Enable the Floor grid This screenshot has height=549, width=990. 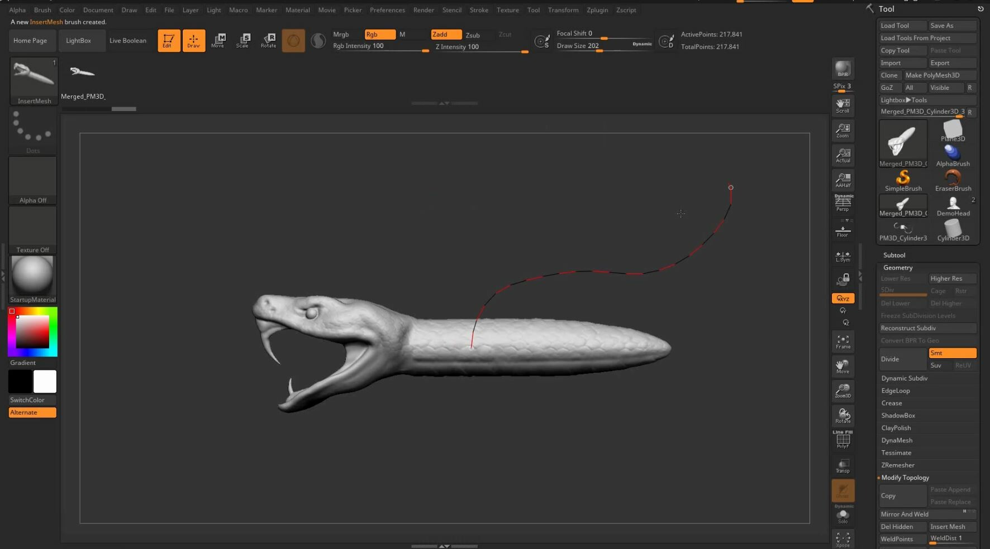pyautogui.click(x=843, y=229)
